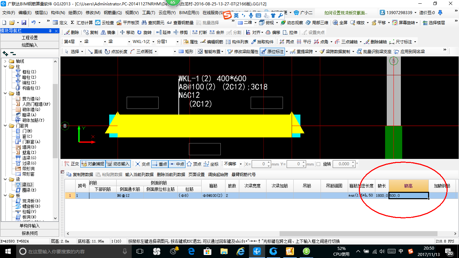Viewport: 459px width, 258px height.
Task: Click the X coordinate input field
Action: [x=261, y=164]
